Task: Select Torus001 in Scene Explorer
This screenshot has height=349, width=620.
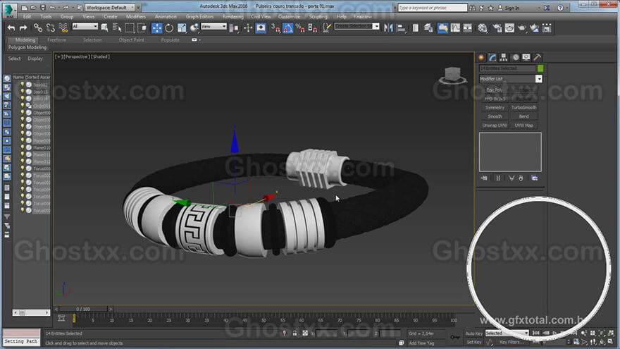Action: (41, 169)
